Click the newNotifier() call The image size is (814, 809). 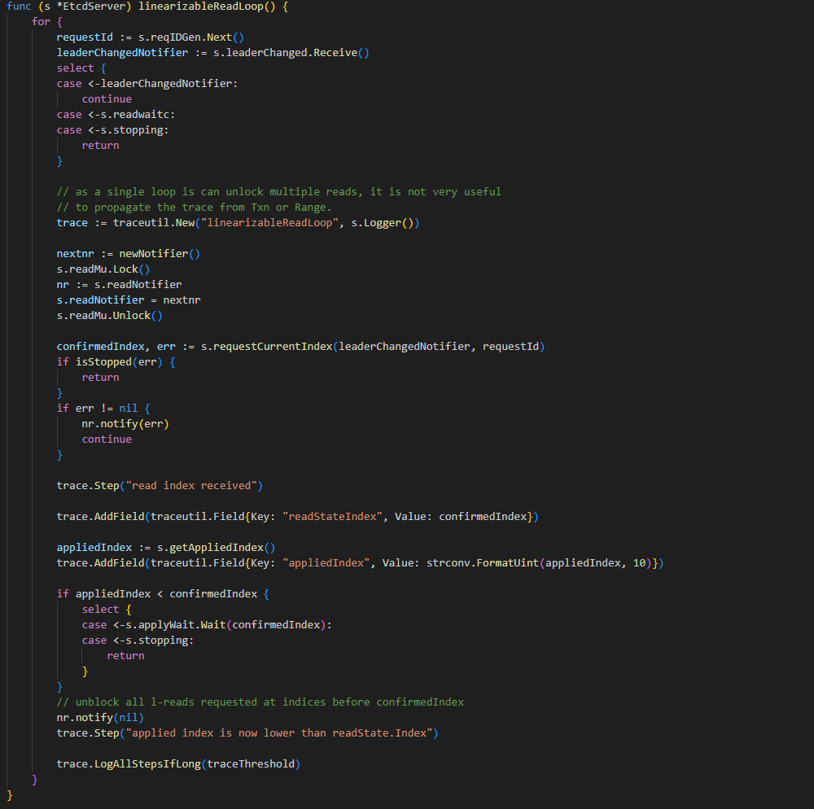[160, 254]
